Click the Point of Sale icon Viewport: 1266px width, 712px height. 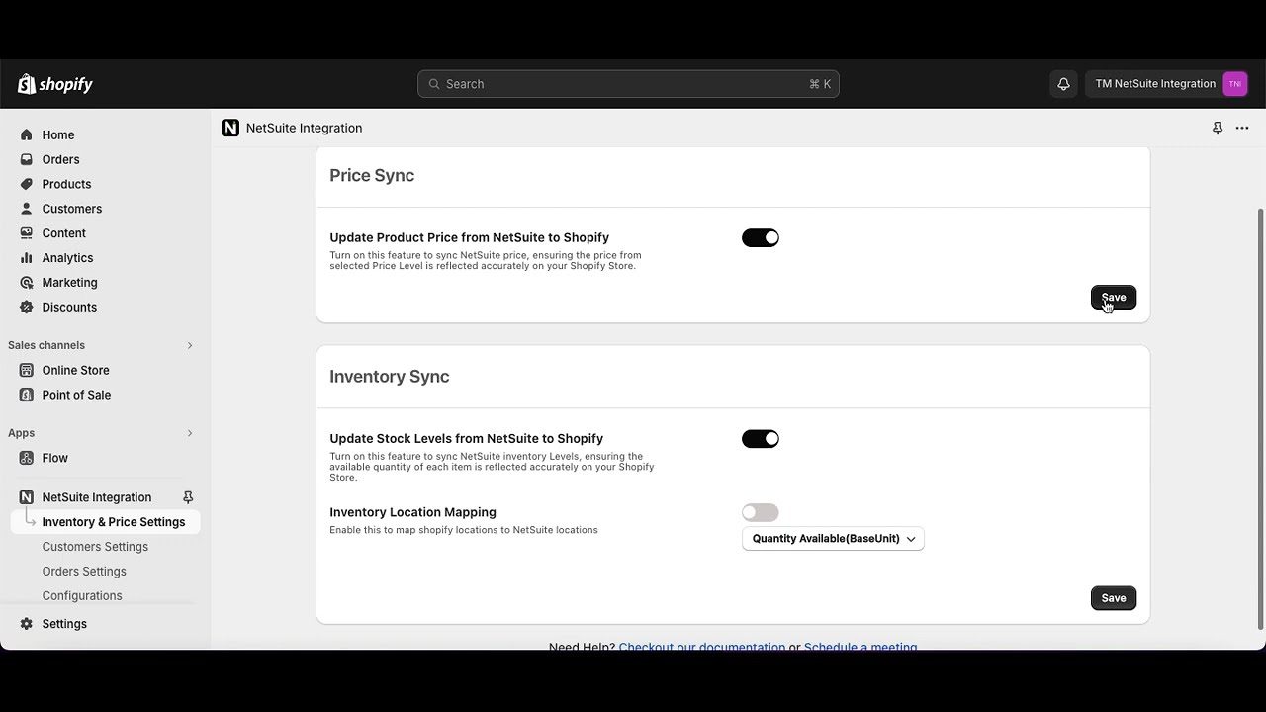tap(27, 395)
